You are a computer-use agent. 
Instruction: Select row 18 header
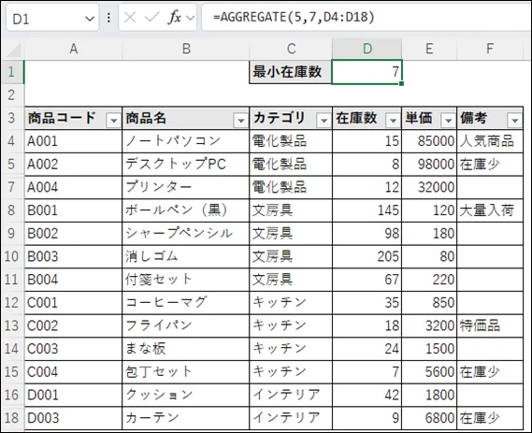click(x=11, y=418)
